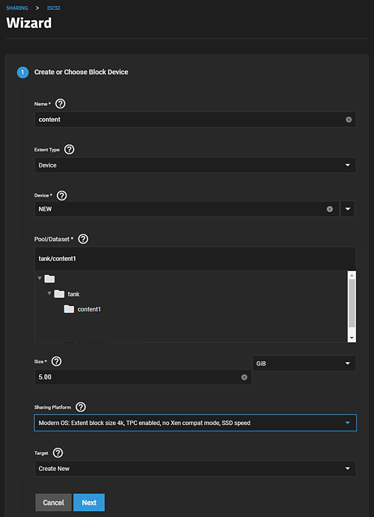This screenshot has width=374, height=517.
Task: Clear the Size field value
Action: pyautogui.click(x=244, y=377)
